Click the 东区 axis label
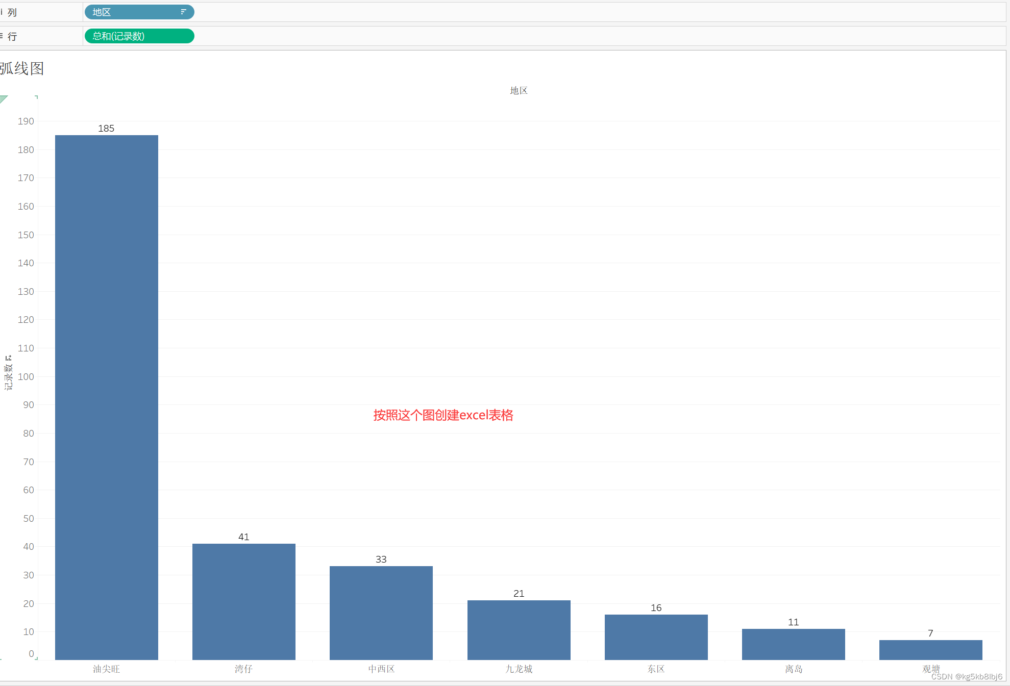Viewport: 1010px width, 686px height. (x=656, y=669)
